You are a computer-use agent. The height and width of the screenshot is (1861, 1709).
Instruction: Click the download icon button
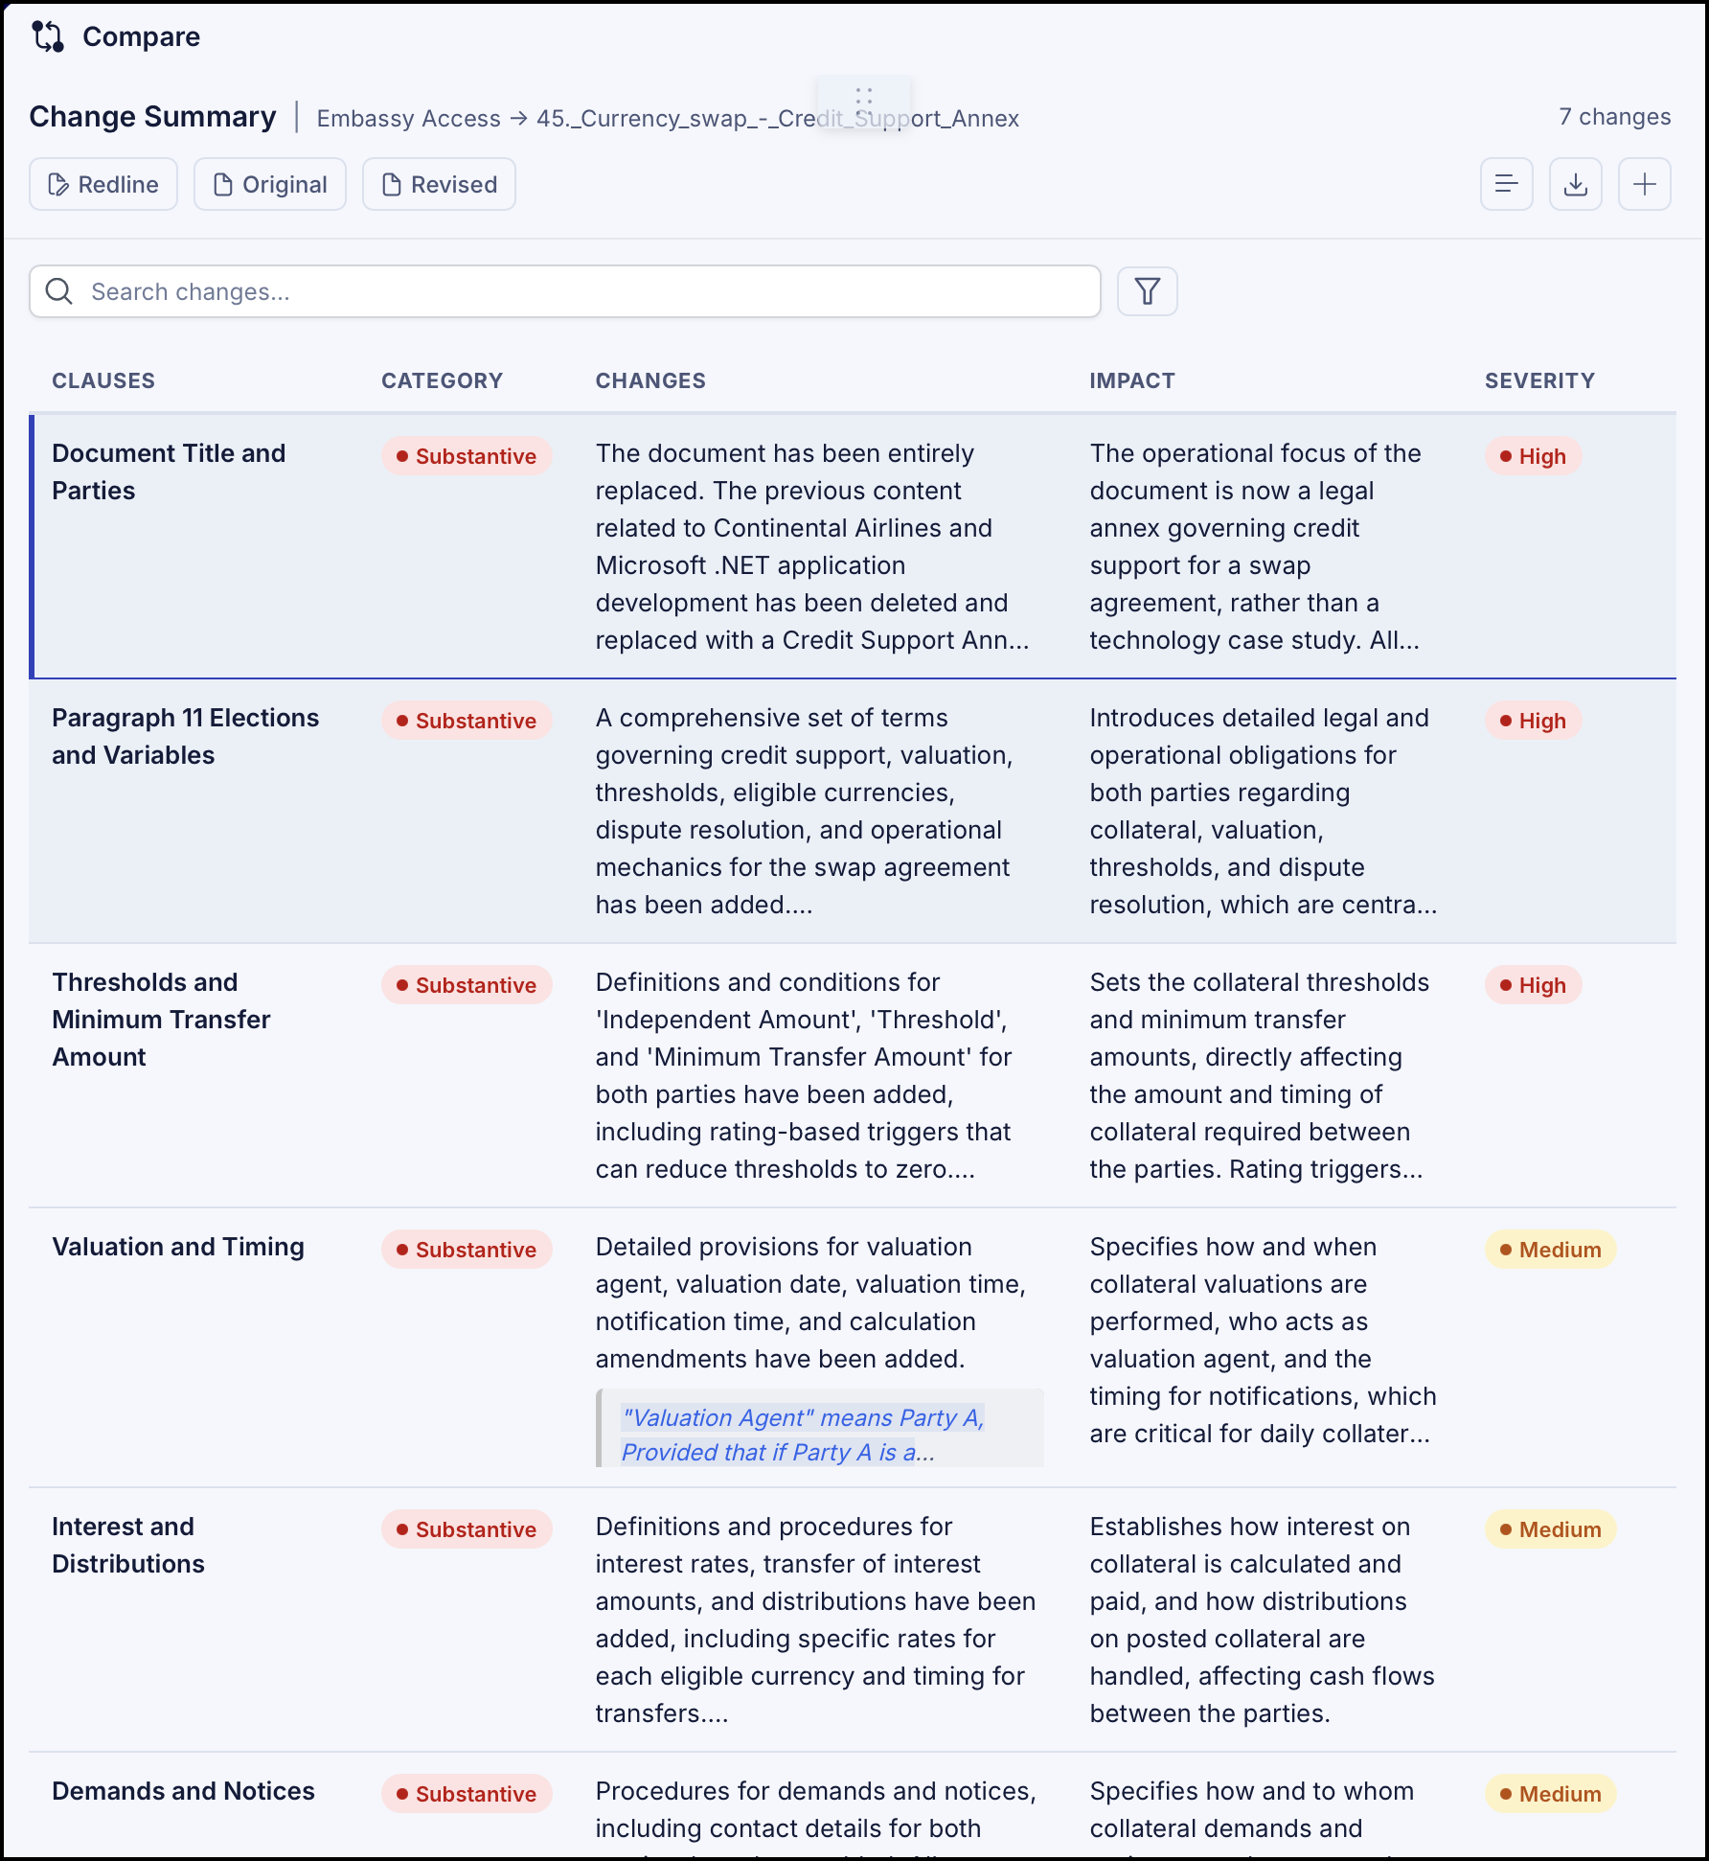tap(1575, 184)
